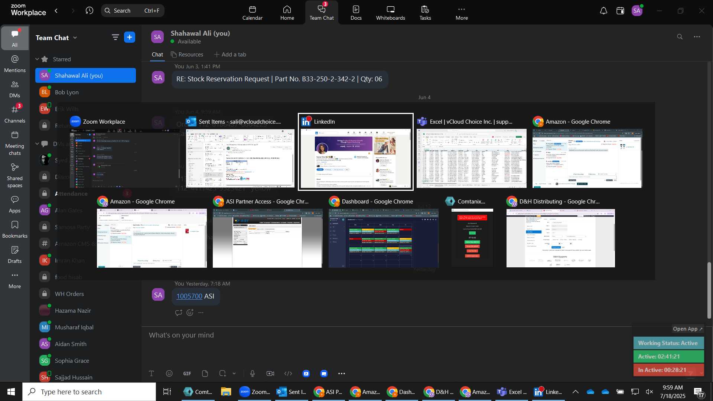
Task: Open the top-right calendar icon
Action: (x=621, y=11)
